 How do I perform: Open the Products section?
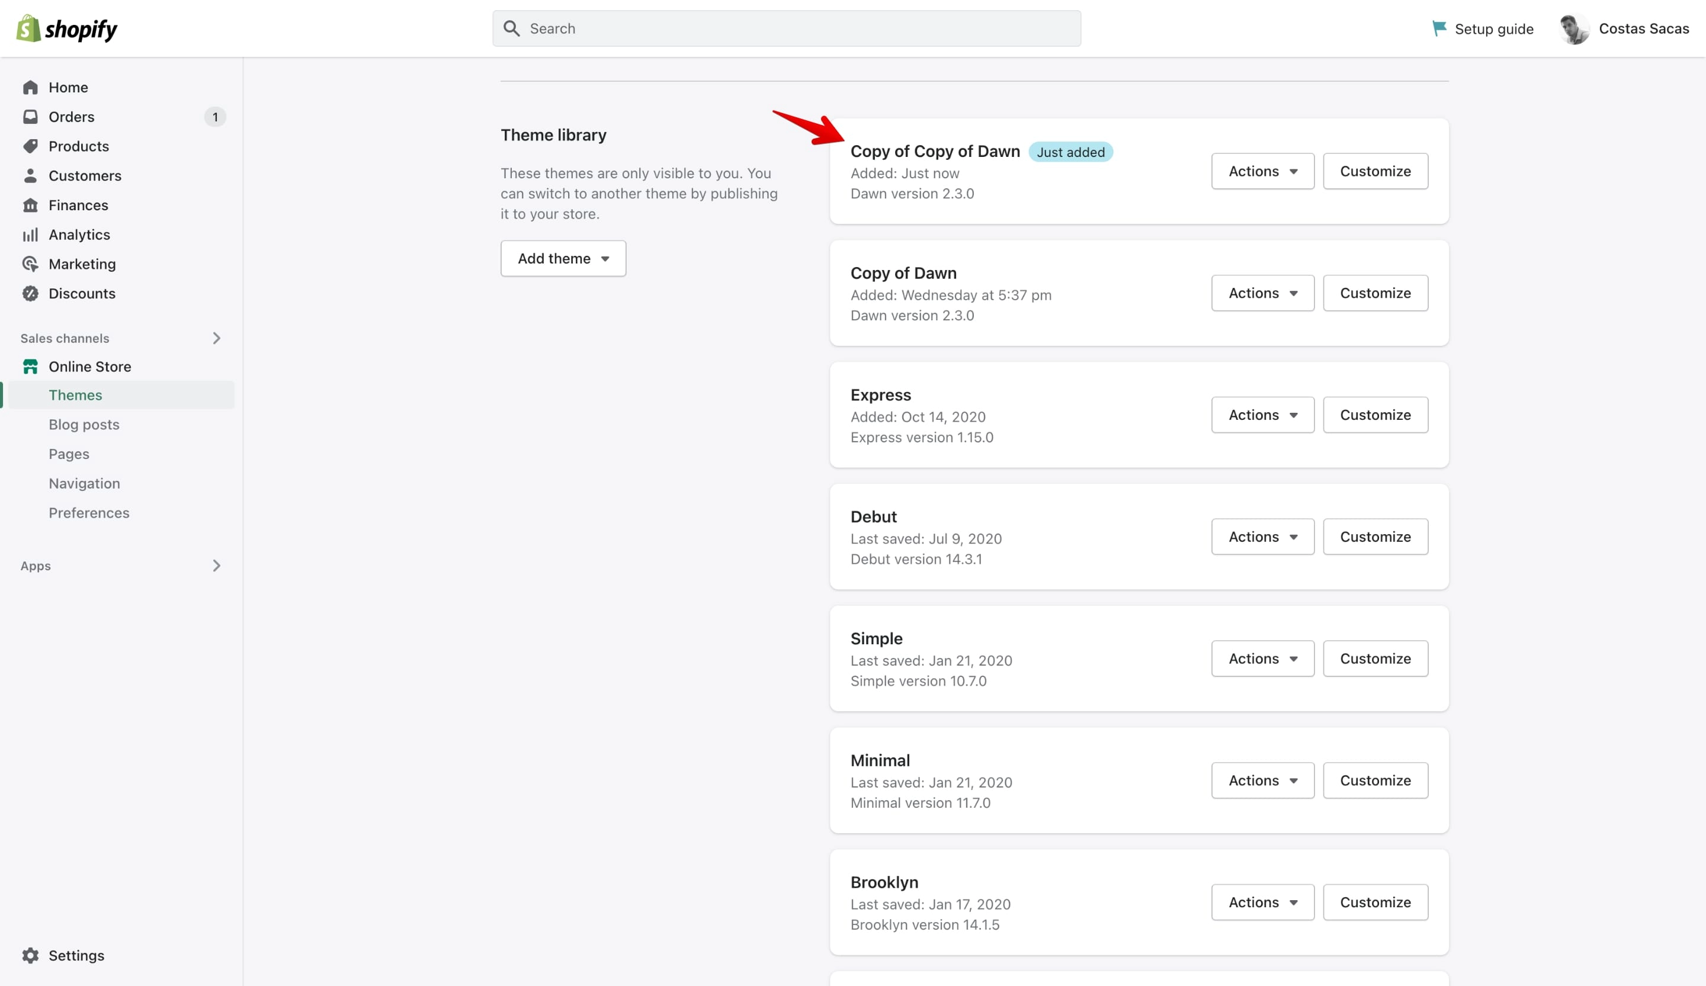click(79, 146)
